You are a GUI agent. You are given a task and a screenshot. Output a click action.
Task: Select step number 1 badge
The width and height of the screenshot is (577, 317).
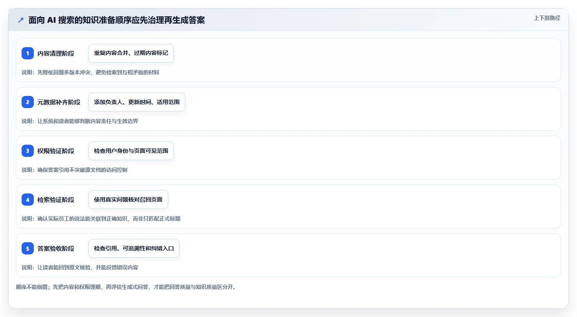[x=28, y=53]
